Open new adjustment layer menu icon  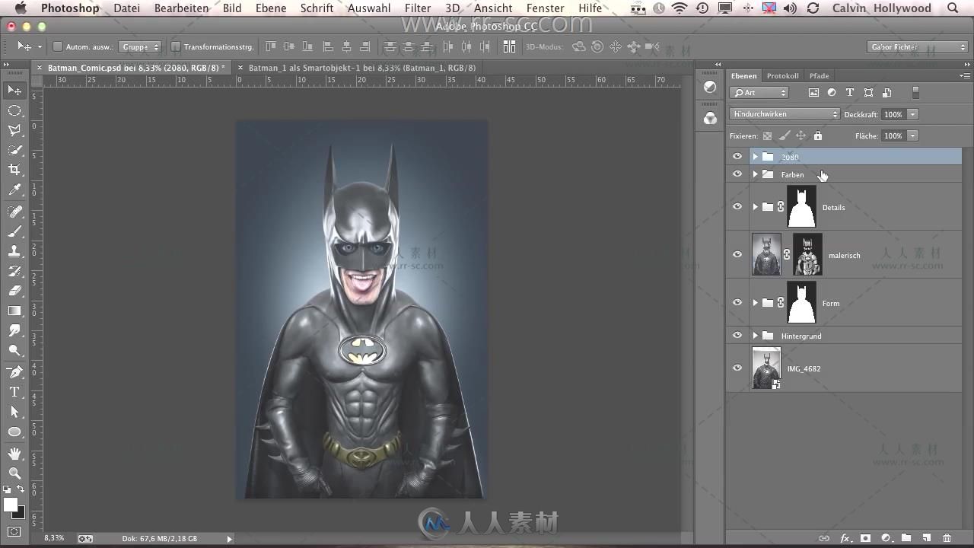(886, 538)
